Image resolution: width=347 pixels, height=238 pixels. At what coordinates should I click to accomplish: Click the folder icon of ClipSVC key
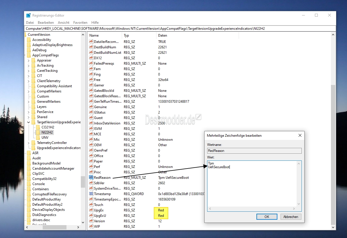[x=29, y=173]
